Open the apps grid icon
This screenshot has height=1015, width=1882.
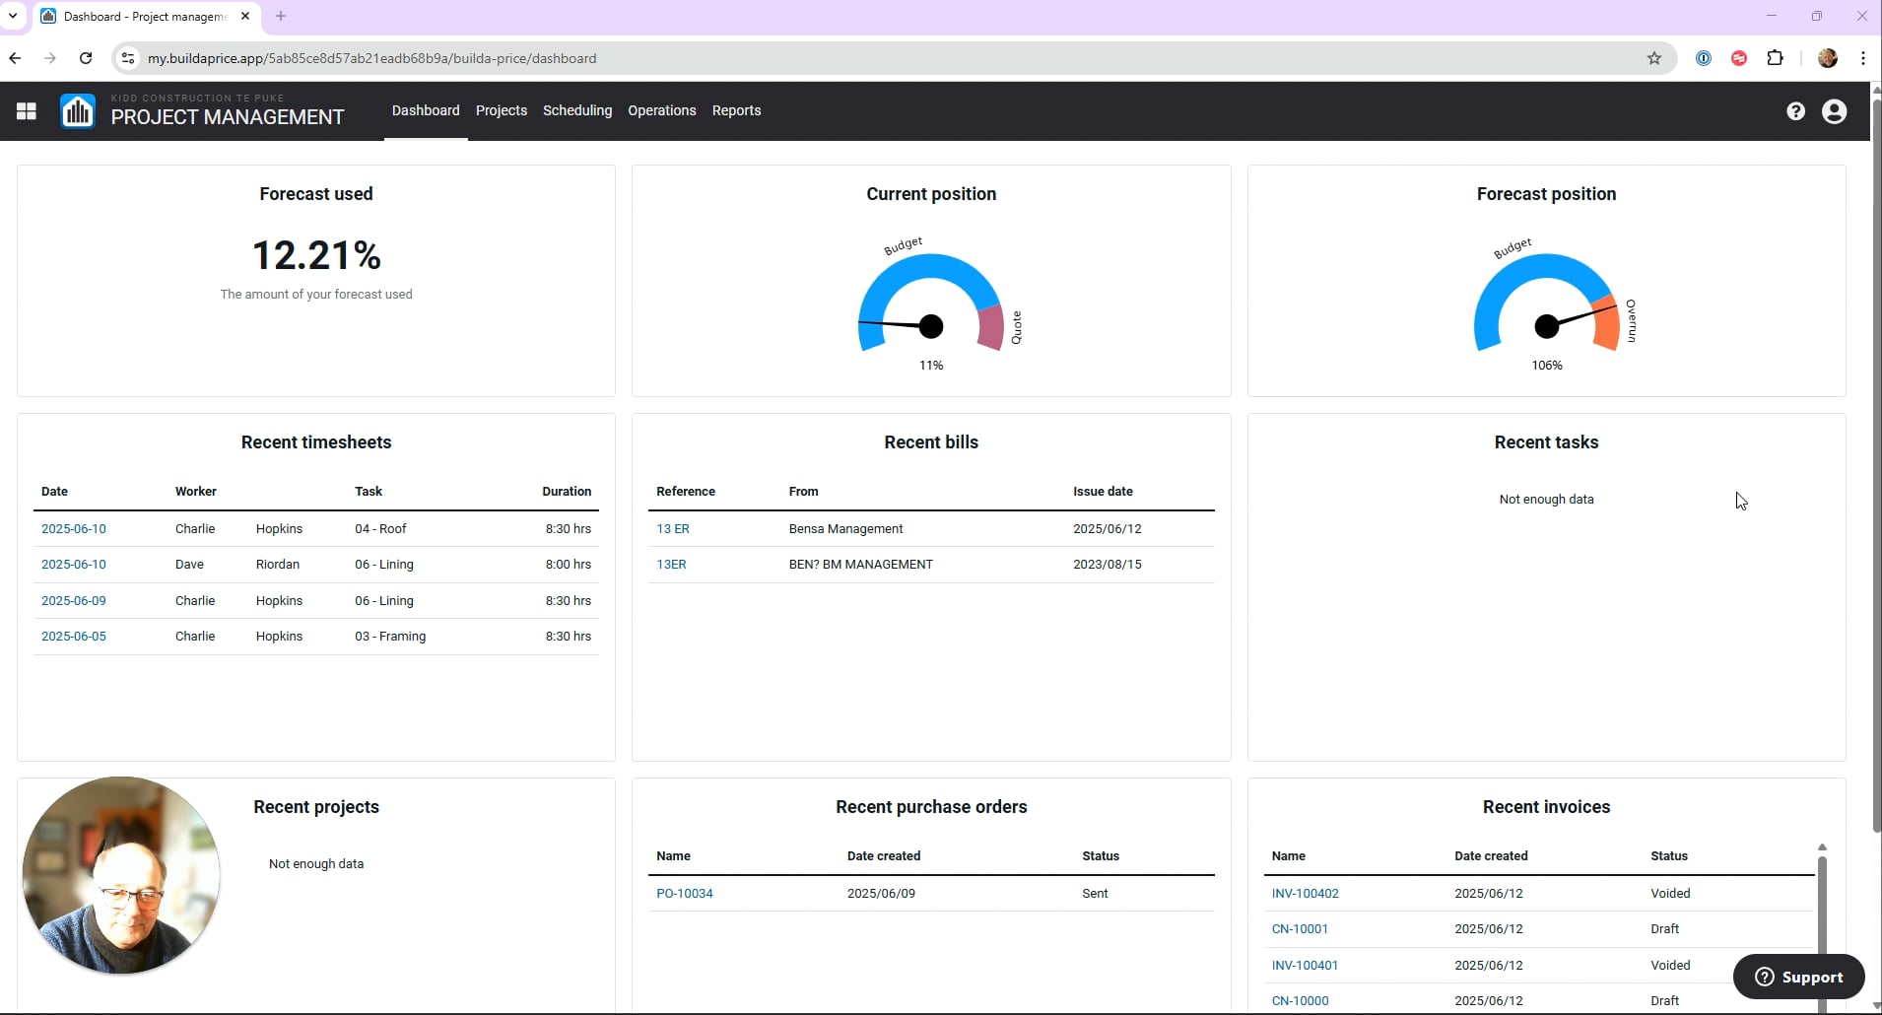coord(25,111)
